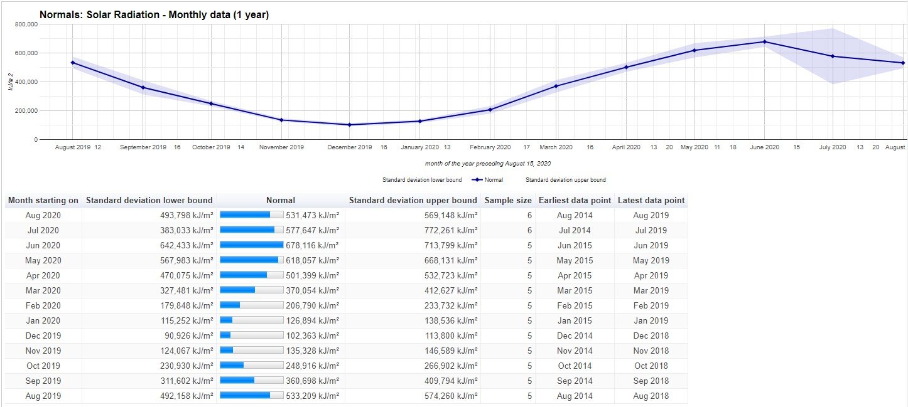Viewport: 908px width, 407px height.
Task: Select the 'Aug 2020' month cell
Action: pos(43,215)
